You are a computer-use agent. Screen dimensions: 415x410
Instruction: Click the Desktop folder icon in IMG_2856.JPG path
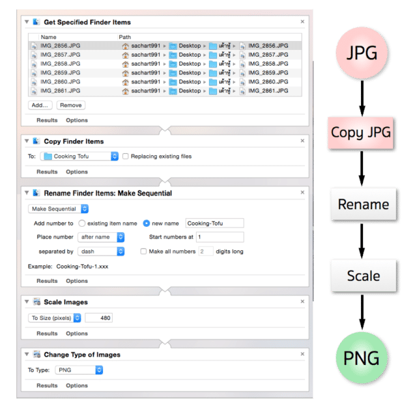pyautogui.click(x=173, y=46)
